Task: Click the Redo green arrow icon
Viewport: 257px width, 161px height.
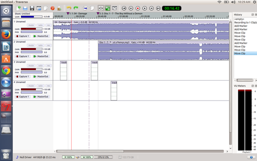Action: (76, 8)
